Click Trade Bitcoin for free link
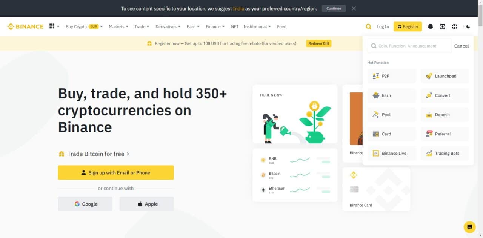This screenshot has width=483, height=238. point(94,154)
